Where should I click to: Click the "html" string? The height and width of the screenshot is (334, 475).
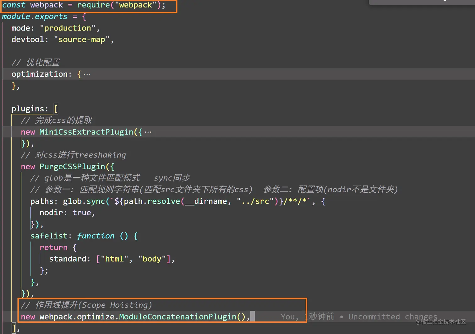click(114, 259)
